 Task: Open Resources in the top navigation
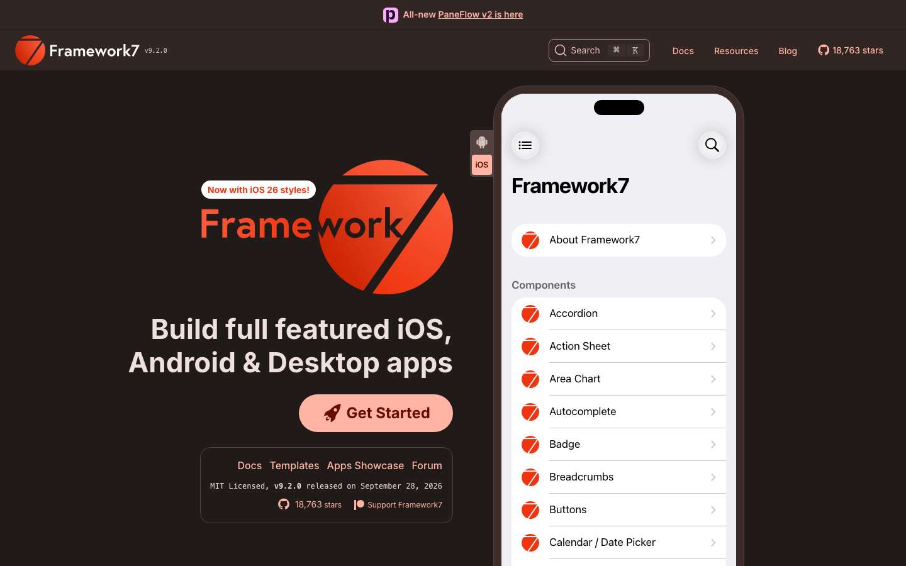736,51
